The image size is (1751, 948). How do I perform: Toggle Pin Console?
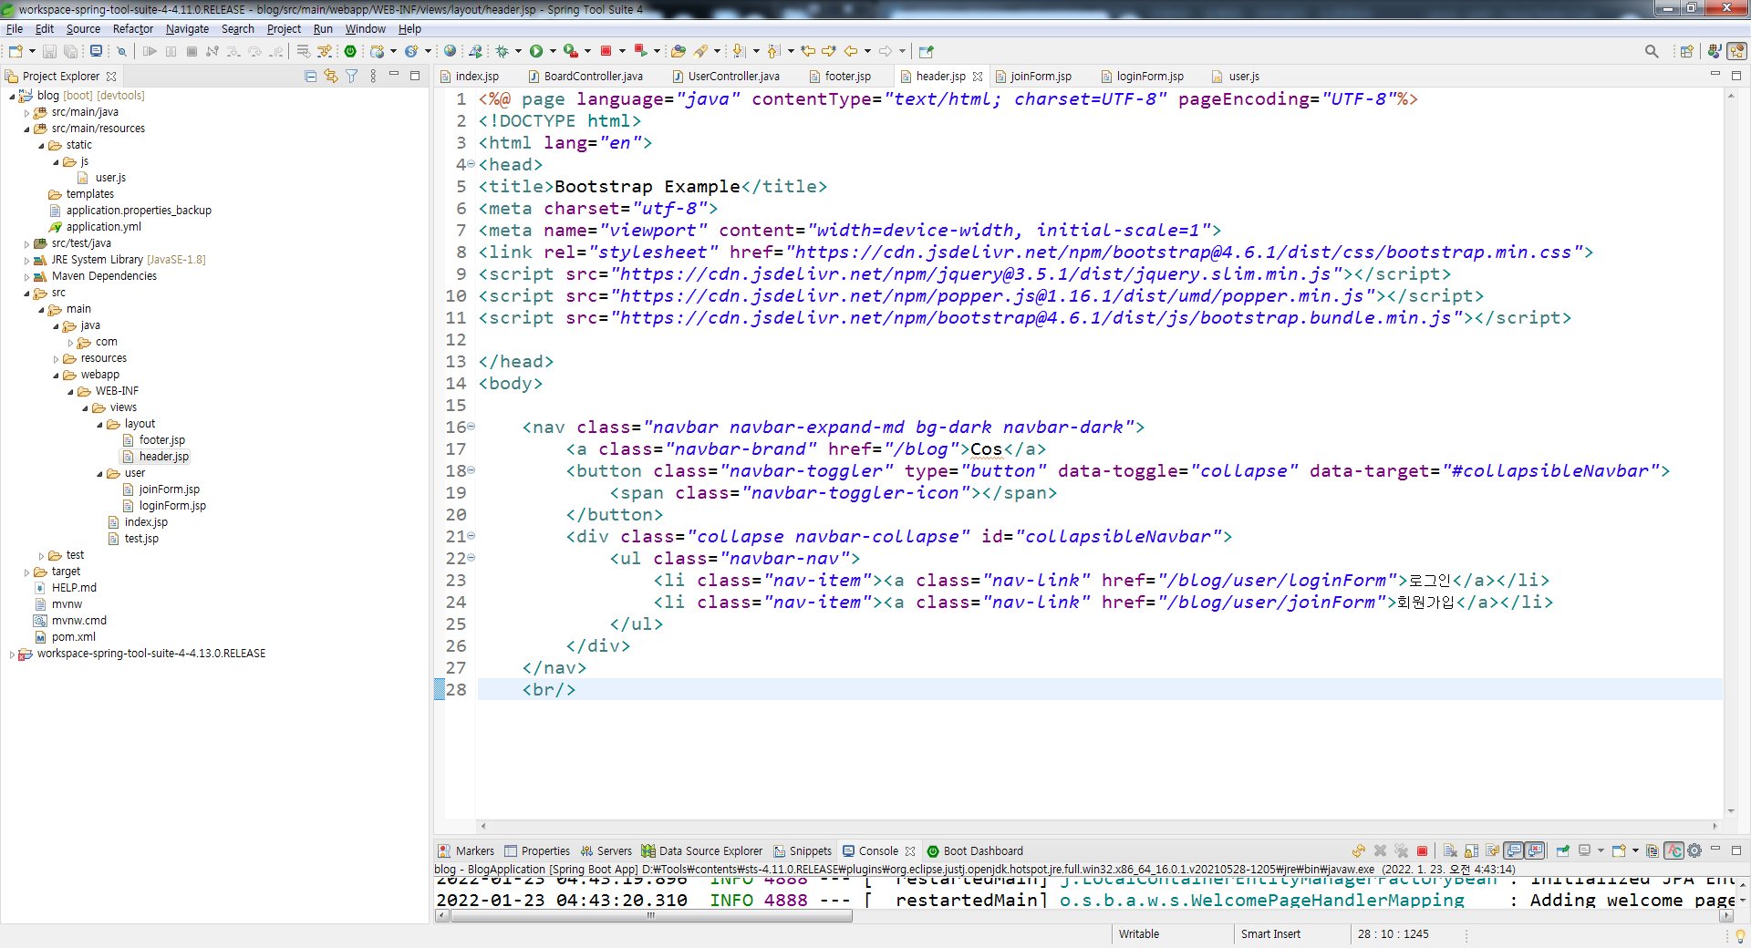(x=1562, y=850)
